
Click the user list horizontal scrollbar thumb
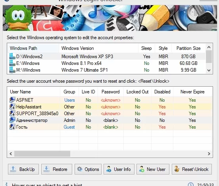(x=42, y=154)
